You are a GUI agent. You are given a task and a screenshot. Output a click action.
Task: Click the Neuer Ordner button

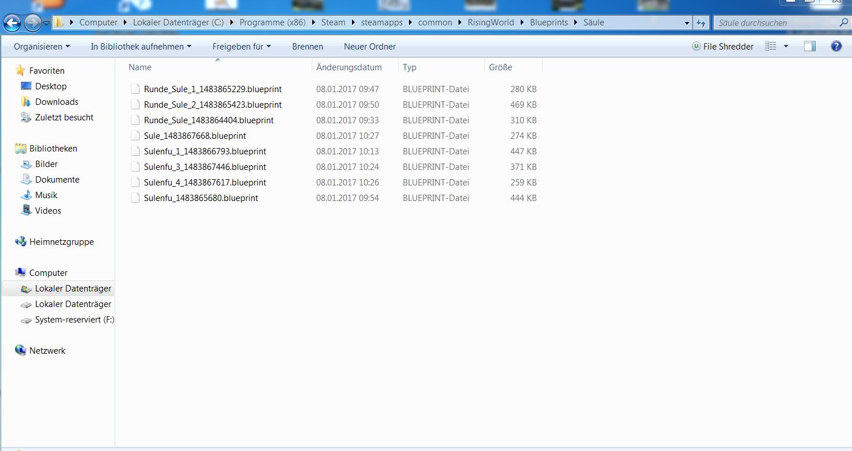pyautogui.click(x=370, y=47)
